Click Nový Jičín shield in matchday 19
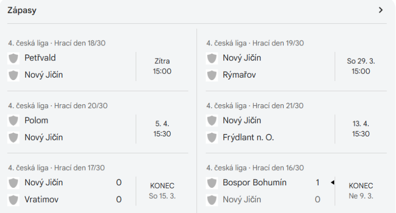 point(212,58)
